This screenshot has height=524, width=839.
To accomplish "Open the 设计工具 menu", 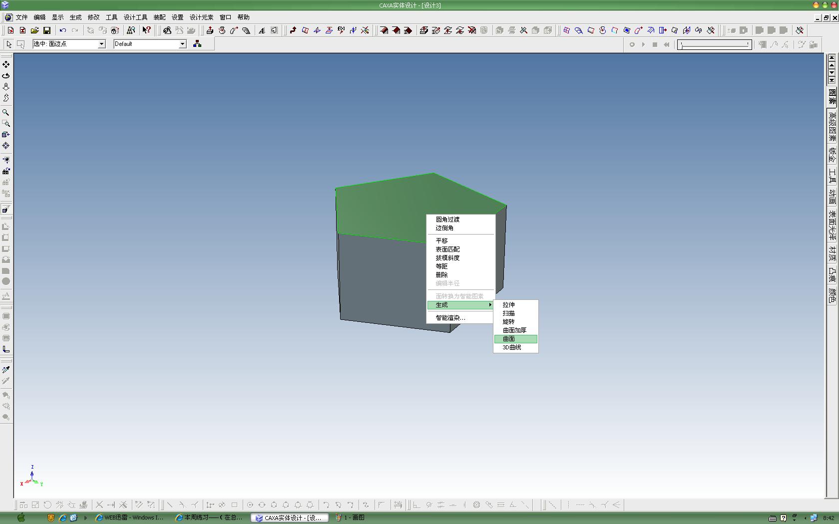I will click(x=135, y=17).
